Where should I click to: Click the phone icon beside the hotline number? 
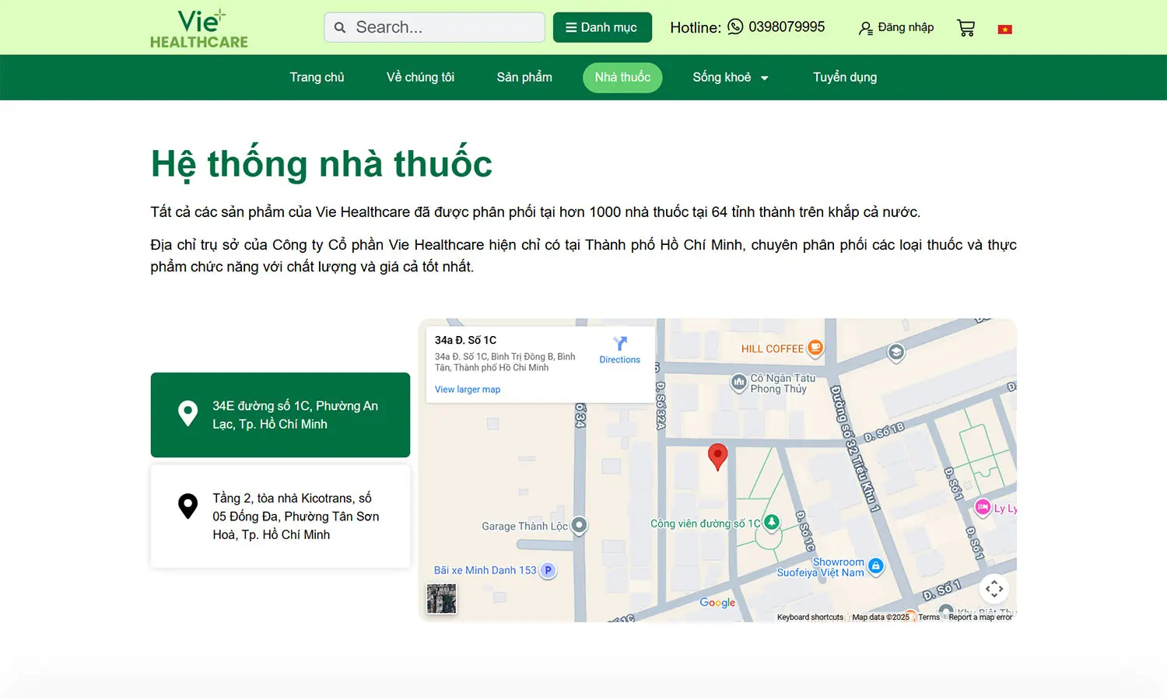[x=734, y=26]
